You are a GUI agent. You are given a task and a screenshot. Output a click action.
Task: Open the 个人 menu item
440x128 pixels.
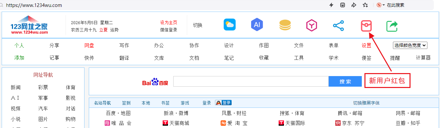click(x=19, y=45)
